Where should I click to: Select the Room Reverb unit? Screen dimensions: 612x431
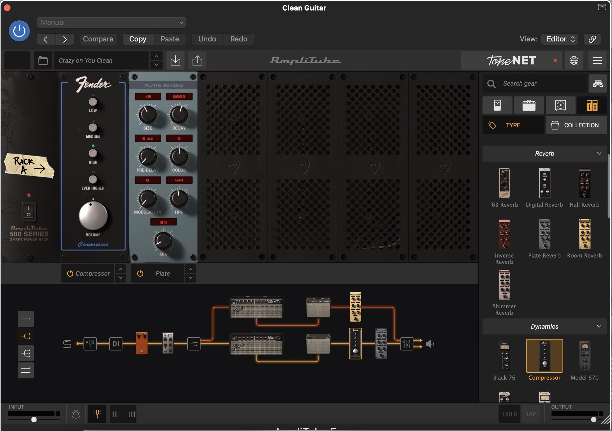point(585,239)
